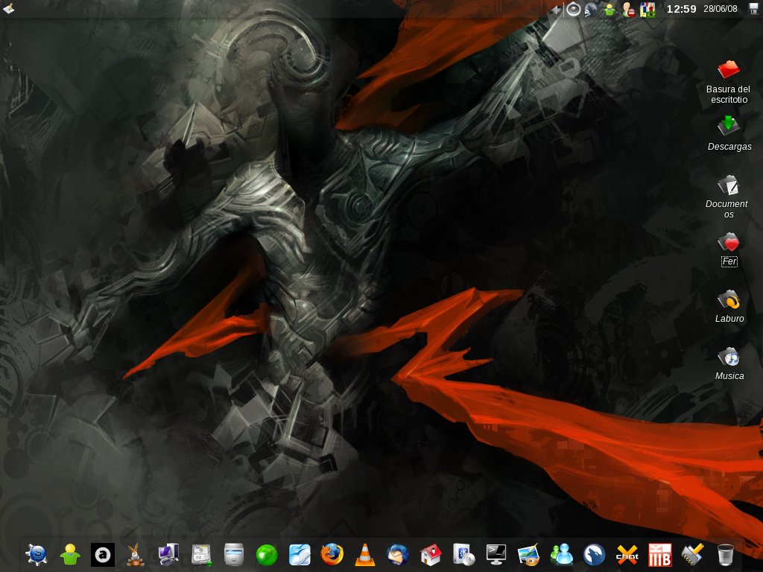Click the floppy disk icon in top-right panel
This screenshot has width=763, height=572.
click(x=754, y=9)
